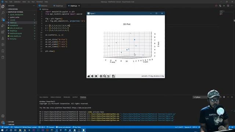The width and height of the screenshot is (235, 132).
Task: Switch to the Debug Console panel tab
Action: click(56, 97)
